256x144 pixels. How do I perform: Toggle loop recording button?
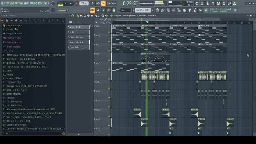[x=114, y=3]
